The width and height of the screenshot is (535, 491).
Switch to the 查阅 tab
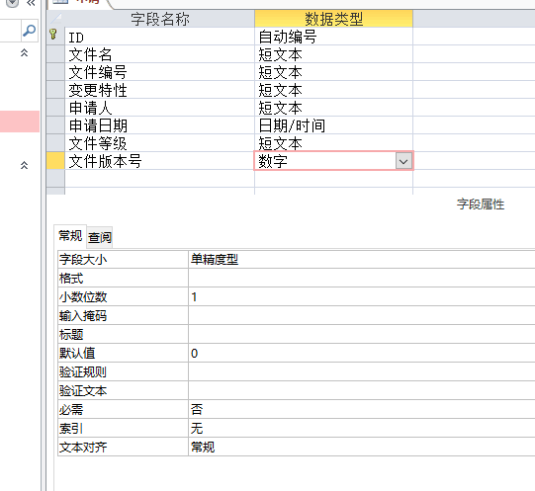click(x=99, y=237)
